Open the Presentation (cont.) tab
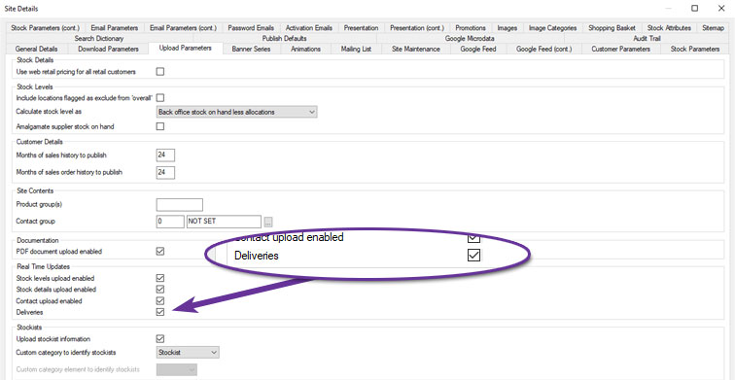 417,28
